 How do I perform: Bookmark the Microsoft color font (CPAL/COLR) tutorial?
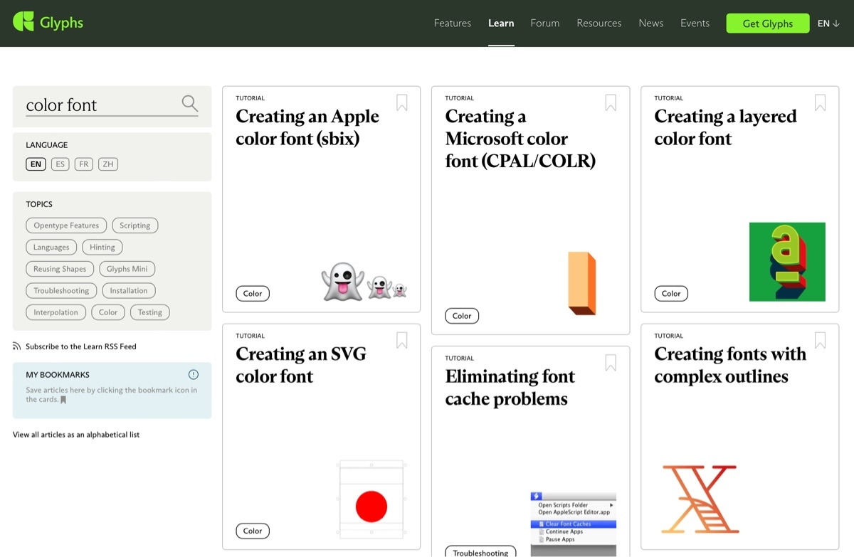pos(611,102)
